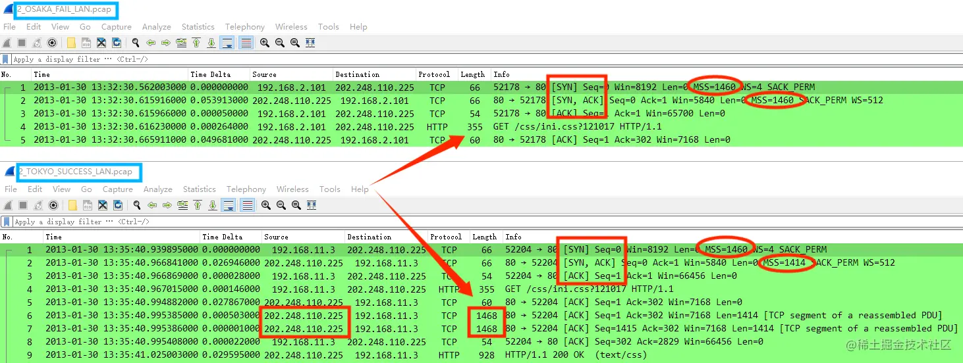Reload capture file in TOKYO_SUCCESS_LAN window
The width and height of the screenshot is (963, 363).
click(118, 205)
